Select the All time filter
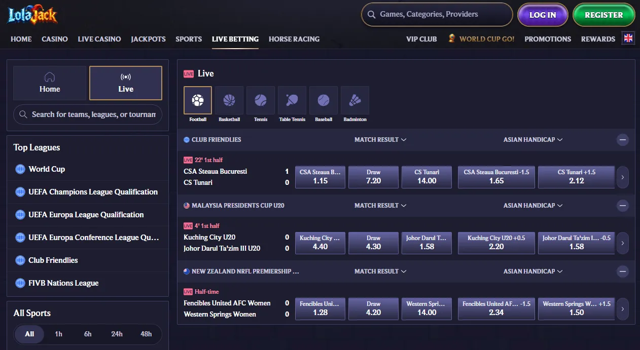This screenshot has height=350, width=640. click(29, 334)
